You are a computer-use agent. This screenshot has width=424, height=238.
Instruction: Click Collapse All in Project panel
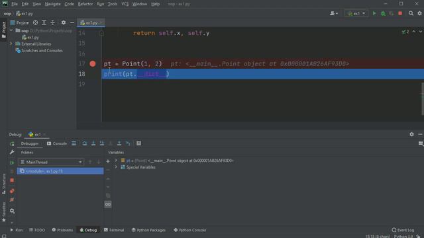pyautogui.click(x=53, y=22)
